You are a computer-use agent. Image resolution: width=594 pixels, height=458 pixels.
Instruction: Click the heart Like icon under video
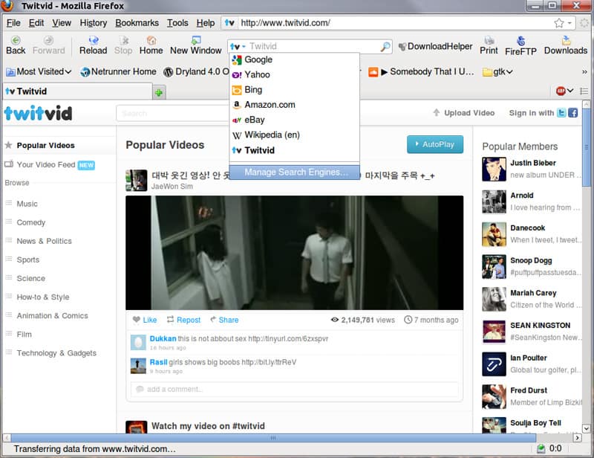(x=137, y=320)
